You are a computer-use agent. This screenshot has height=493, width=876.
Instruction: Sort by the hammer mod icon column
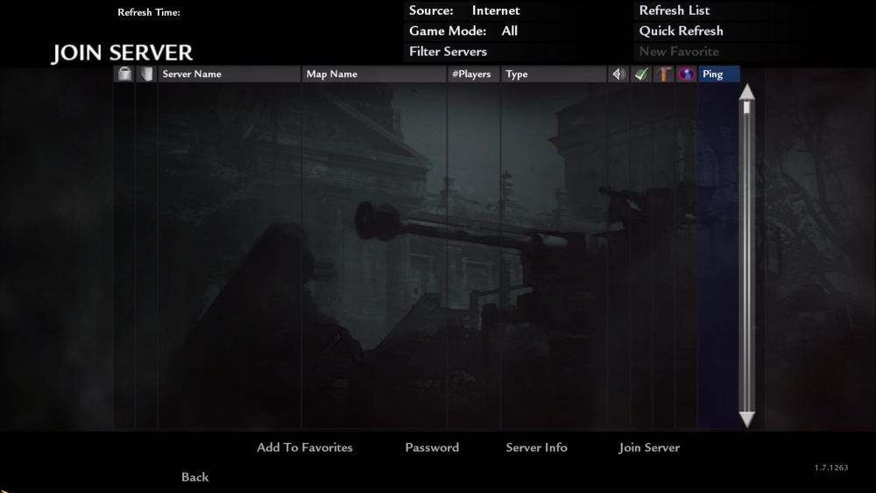tap(665, 74)
